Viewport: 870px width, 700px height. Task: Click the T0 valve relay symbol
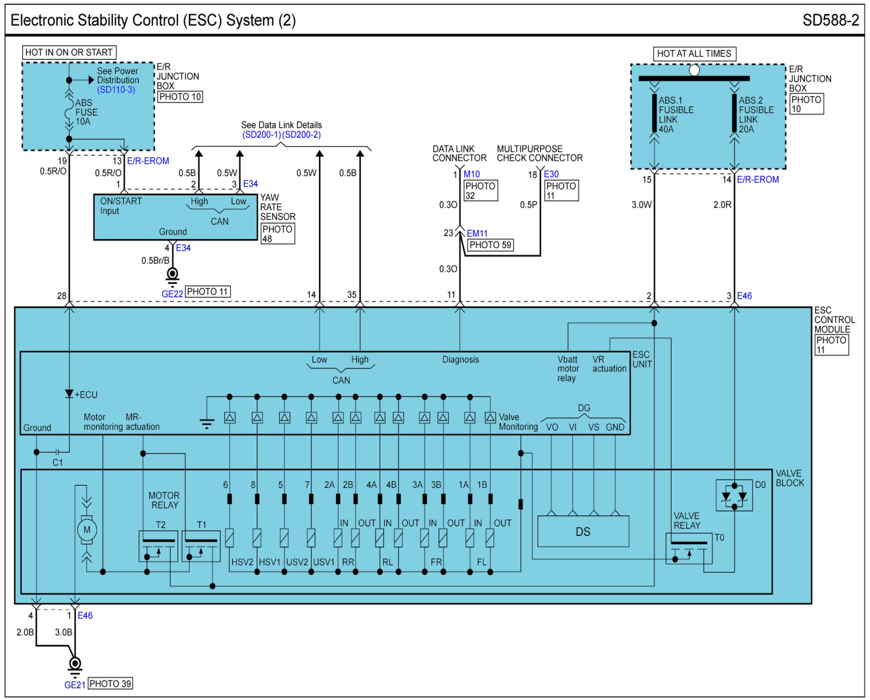click(x=689, y=548)
